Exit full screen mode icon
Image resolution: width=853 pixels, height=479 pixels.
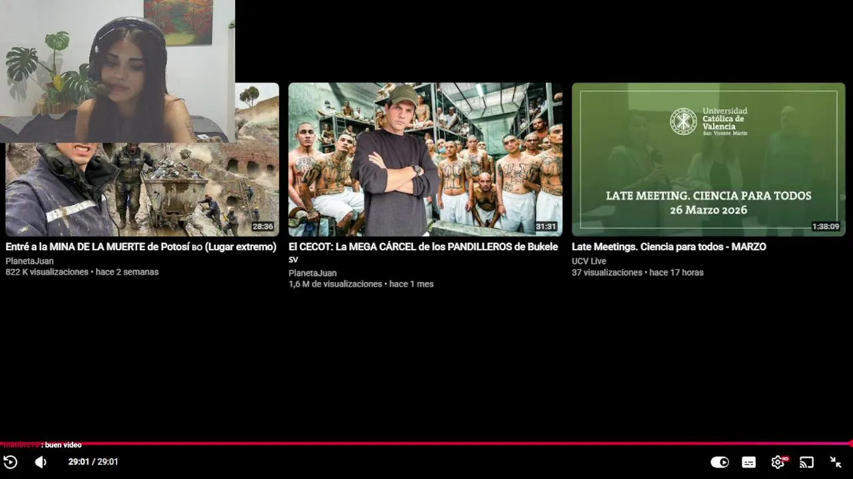[836, 462]
